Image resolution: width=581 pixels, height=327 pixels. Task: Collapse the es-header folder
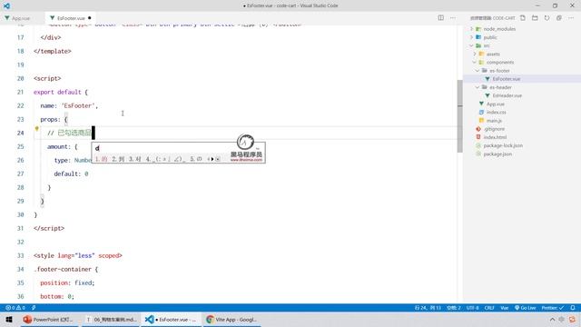478,87
